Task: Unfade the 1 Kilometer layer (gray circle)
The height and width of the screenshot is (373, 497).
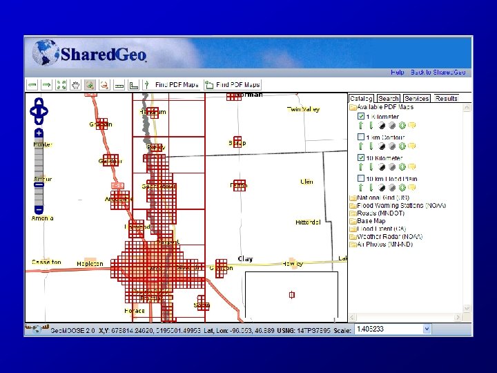Action: tap(392, 126)
